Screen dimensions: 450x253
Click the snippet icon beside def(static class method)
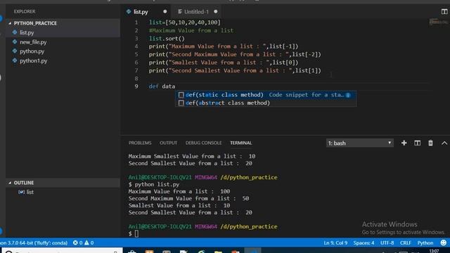tap(181, 95)
